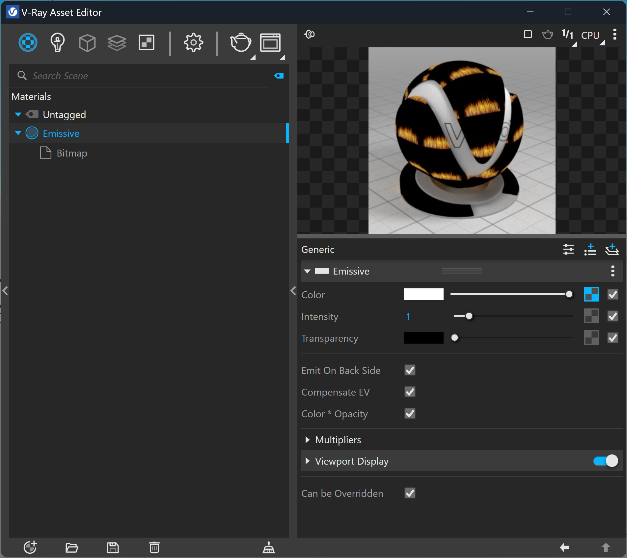Open the Textures category checker icon
The image size is (627, 558).
click(x=147, y=43)
